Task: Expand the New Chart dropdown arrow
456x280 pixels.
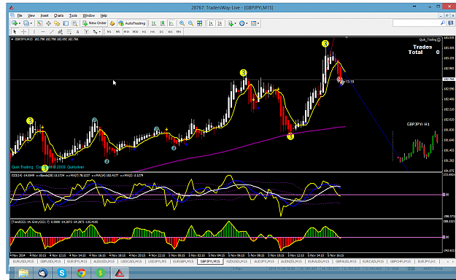Action: (20, 23)
